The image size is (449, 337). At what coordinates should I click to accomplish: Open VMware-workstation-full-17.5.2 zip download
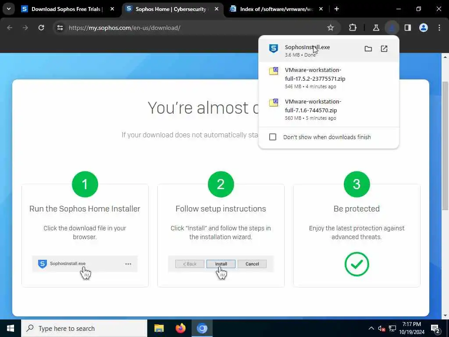pyautogui.click(x=329, y=78)
